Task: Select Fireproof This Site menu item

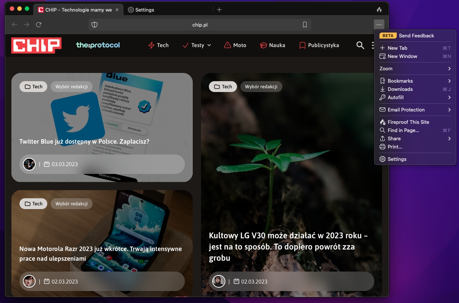Action: [408, 122]
